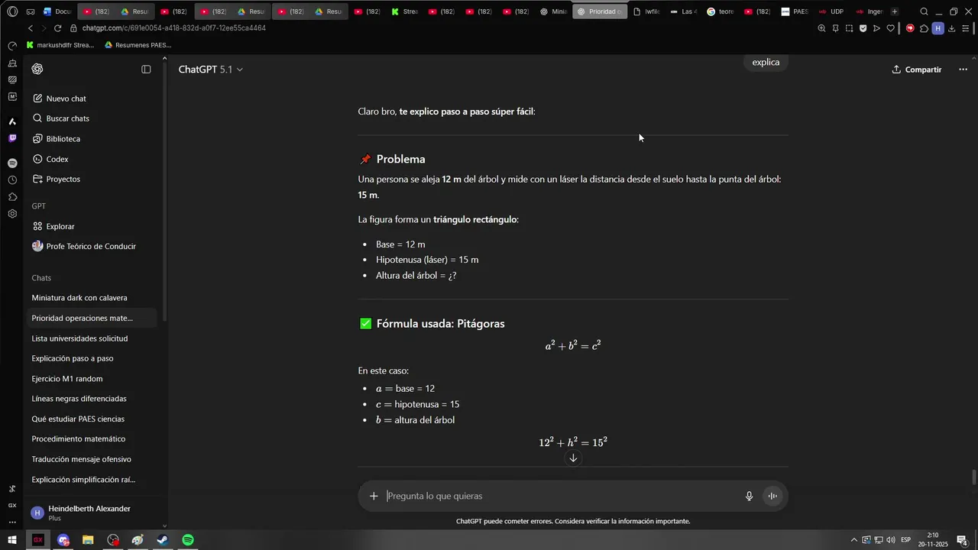The width and height of the screenshot is (978, 550).
Task: Open markushdlfr Strea... bookmark
Action: tap(60, 45)
